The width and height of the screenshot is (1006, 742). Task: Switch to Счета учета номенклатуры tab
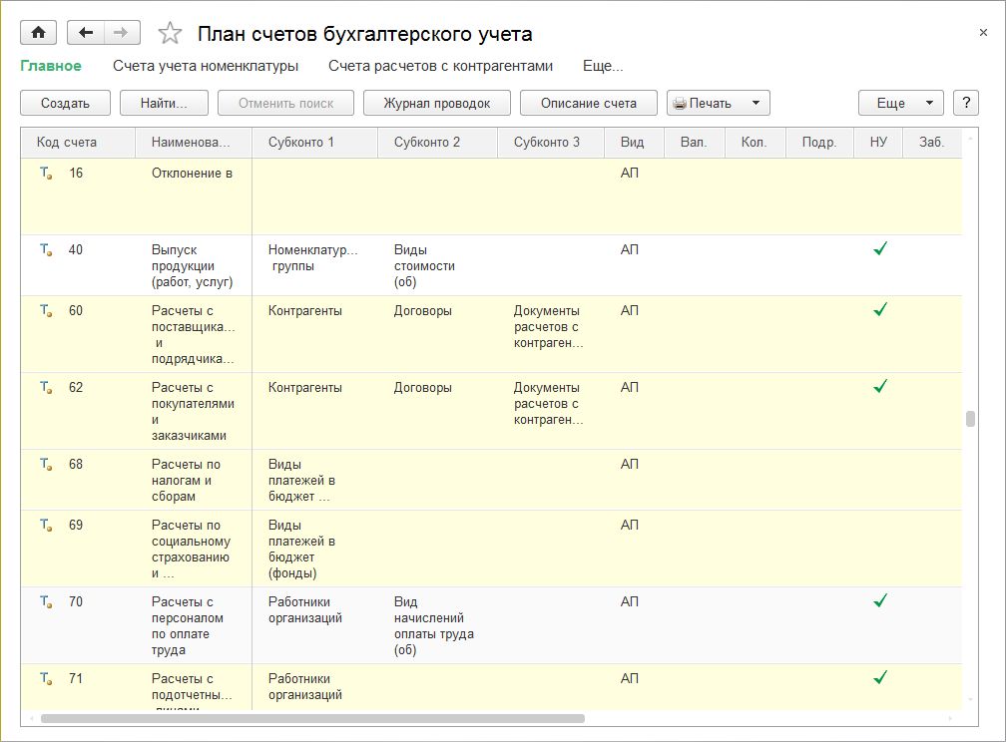pos(206,66)
